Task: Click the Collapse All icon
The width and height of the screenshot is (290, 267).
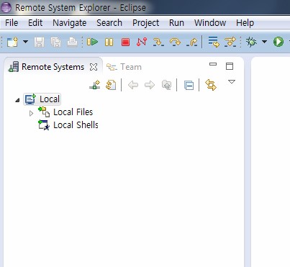Action: point(189,86)
